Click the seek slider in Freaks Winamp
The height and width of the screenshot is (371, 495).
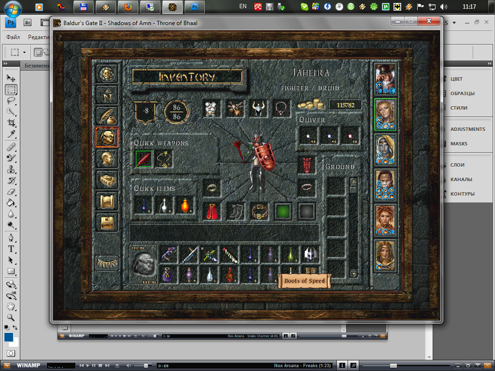pos(393,365)
